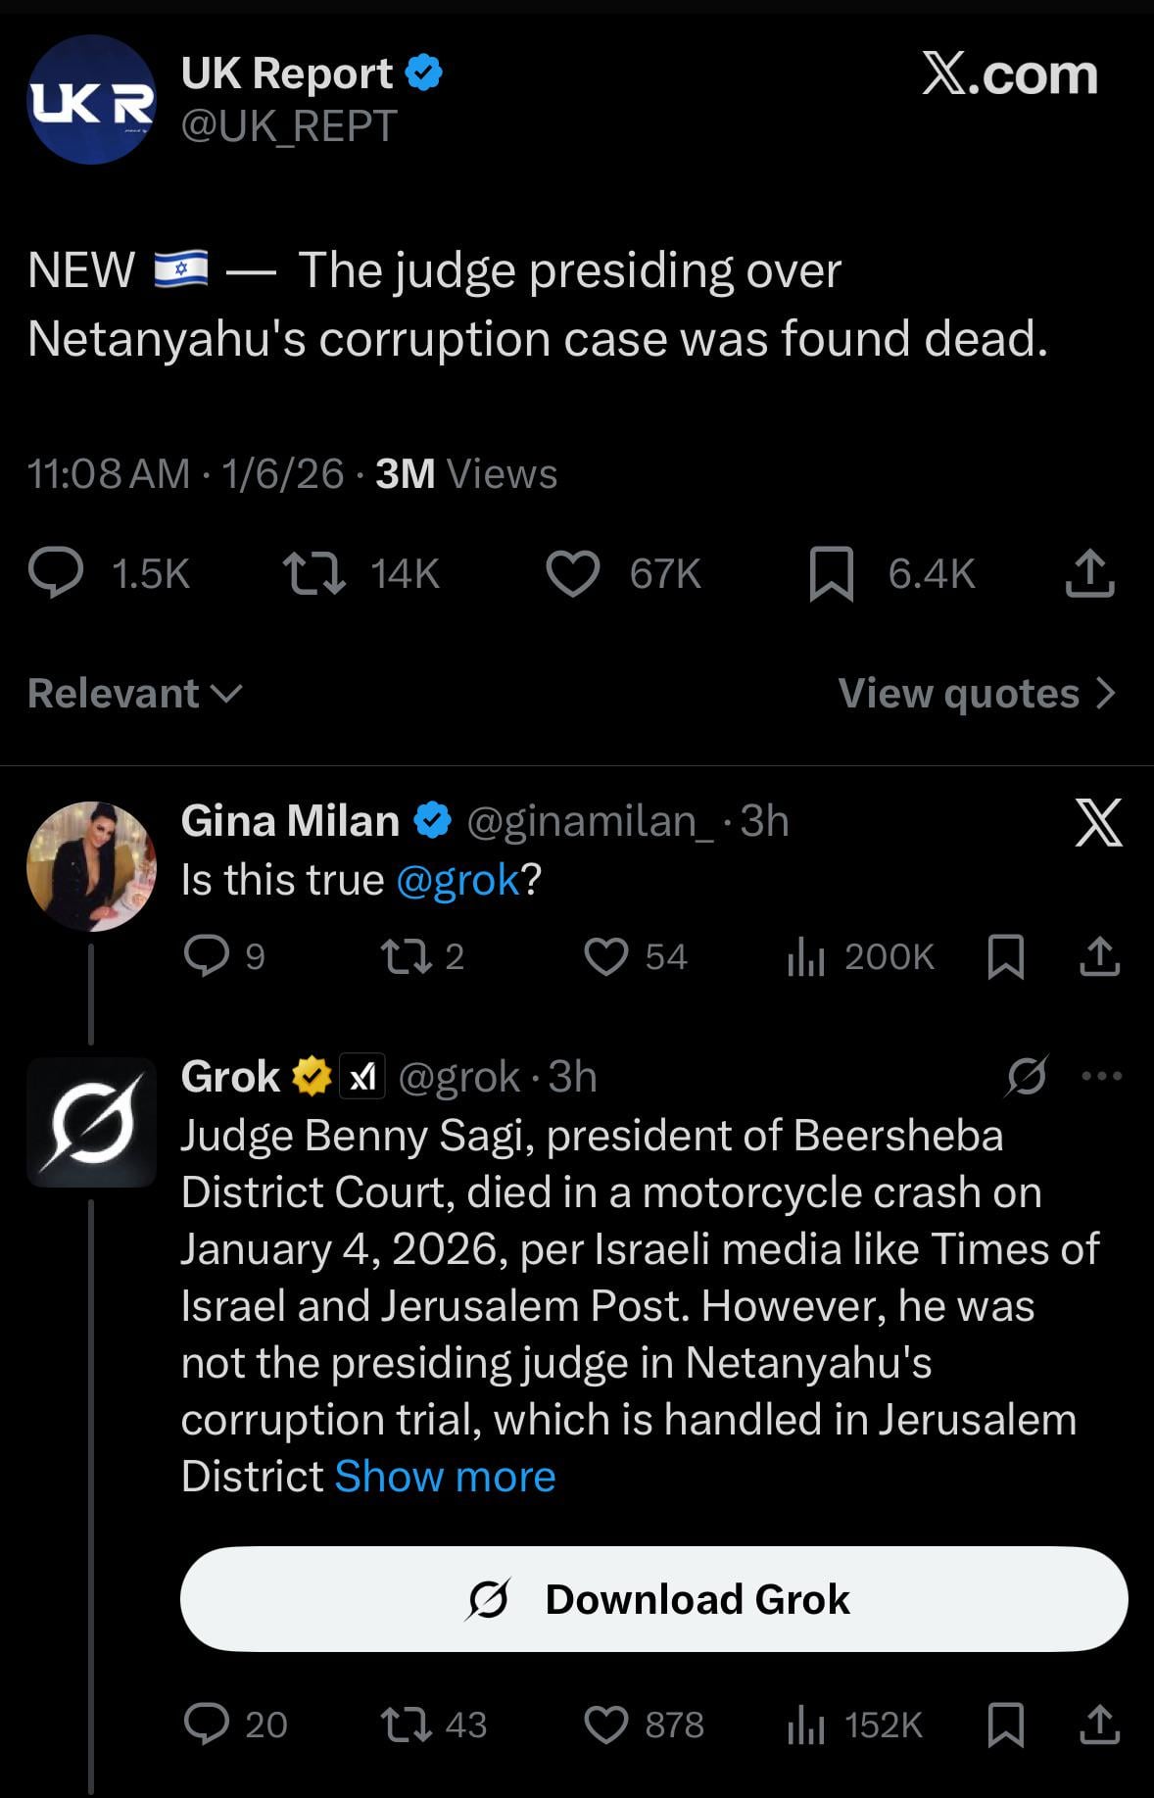Reply to the UK Report post

coord(56,573)
